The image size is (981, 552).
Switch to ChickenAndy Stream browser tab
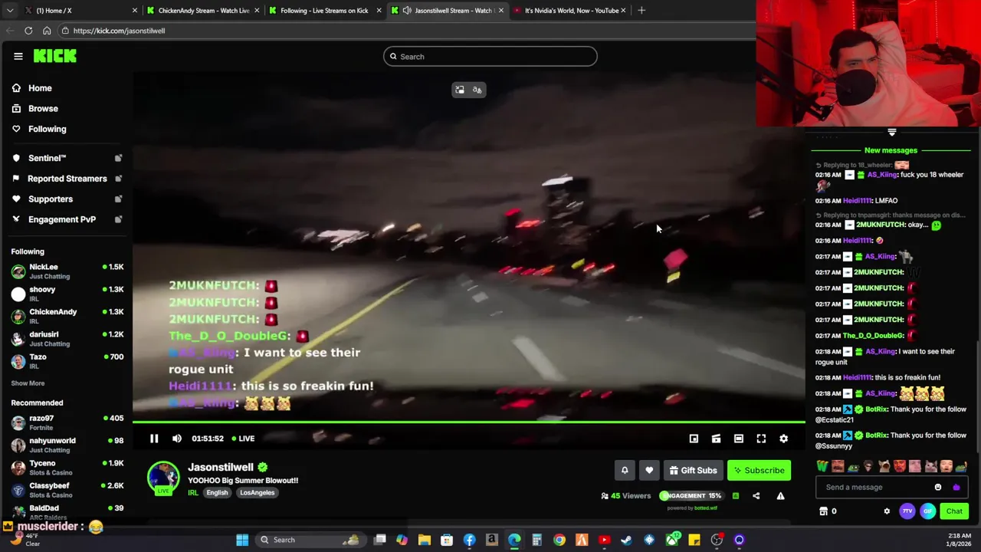click(x=203, y=11)
